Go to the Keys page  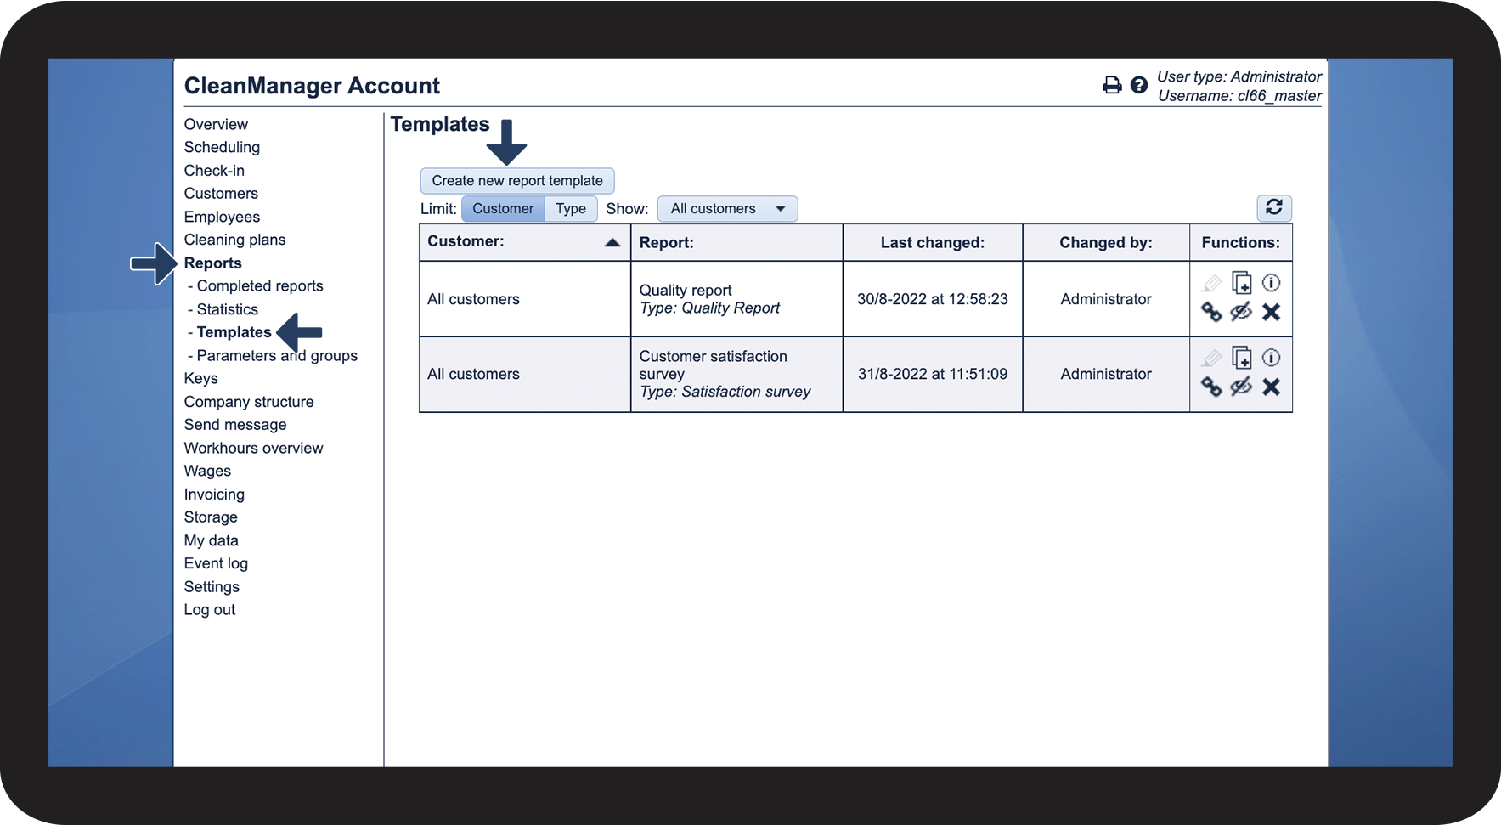(200, 378)
